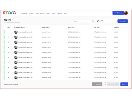
Task: Sort by End Date column icon
Action: (x=101, y=27)
